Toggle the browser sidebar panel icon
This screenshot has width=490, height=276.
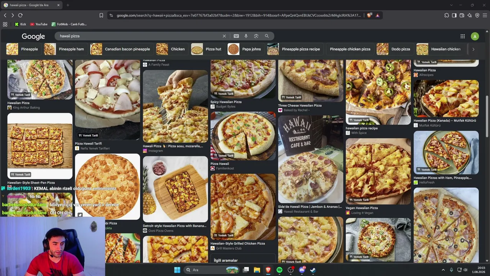click(x=454, y=15)
